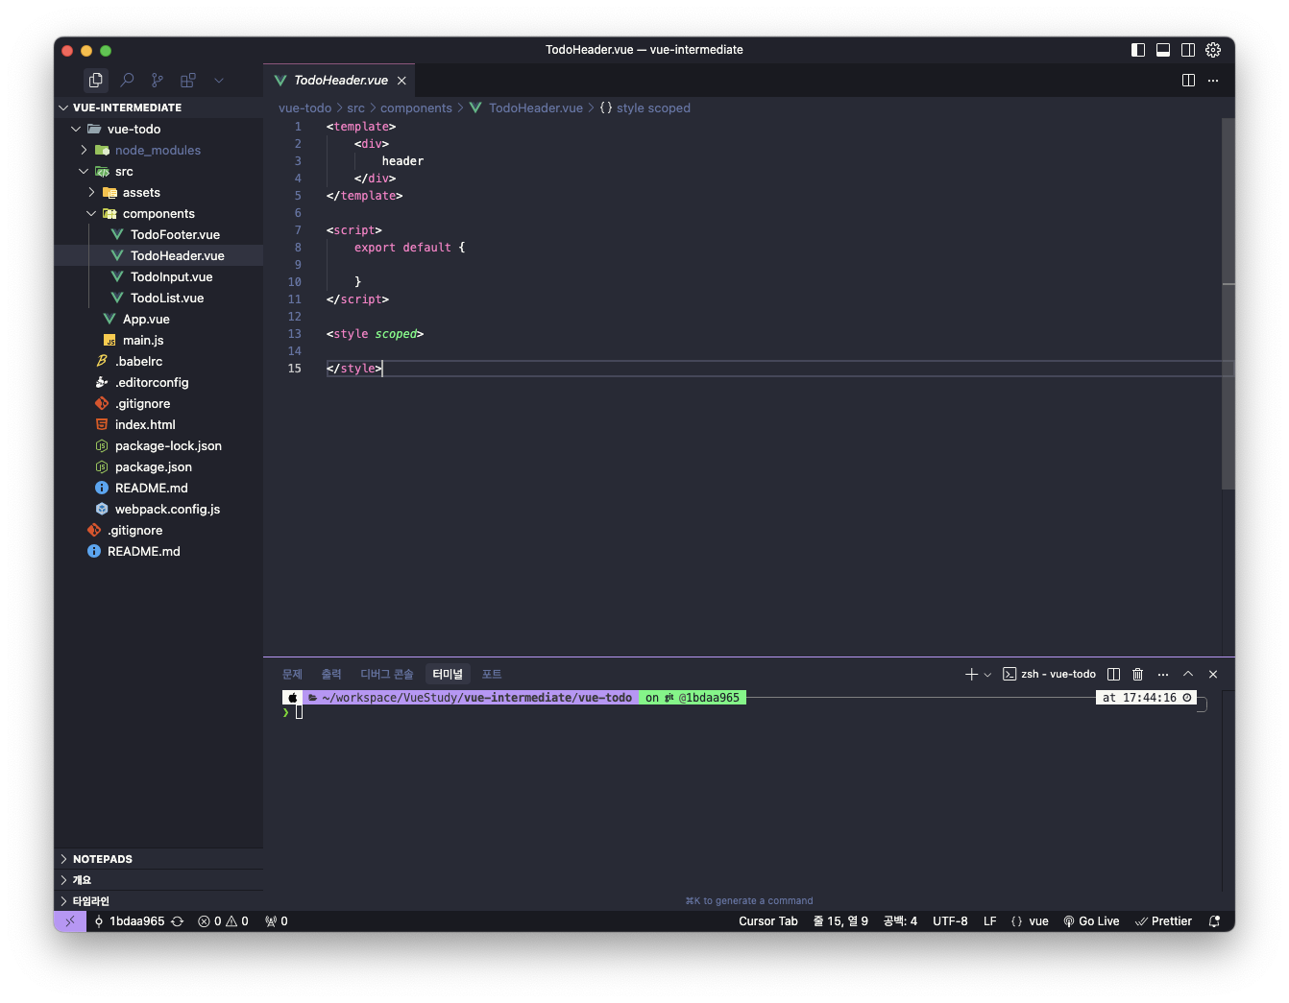Viewport: 1289px width, 1003px height.
Task: Click git branch 1bdaa965 in status bar
Action: 129,921
